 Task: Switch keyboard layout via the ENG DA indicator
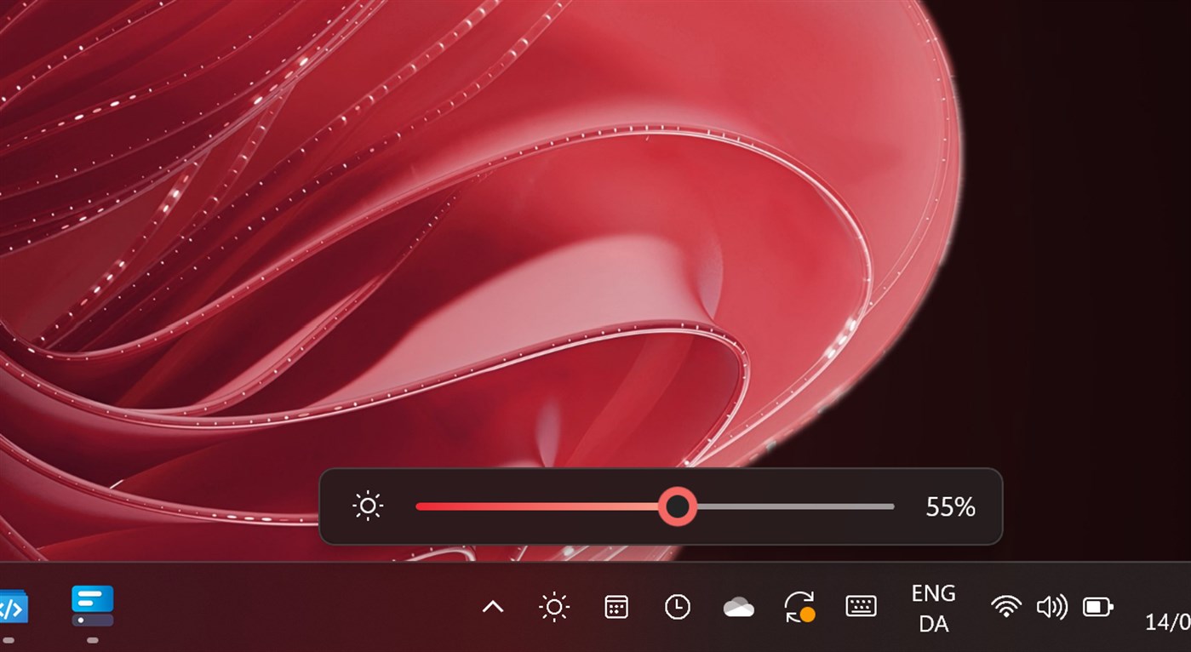pyautogui.click(x=933, y=606)
